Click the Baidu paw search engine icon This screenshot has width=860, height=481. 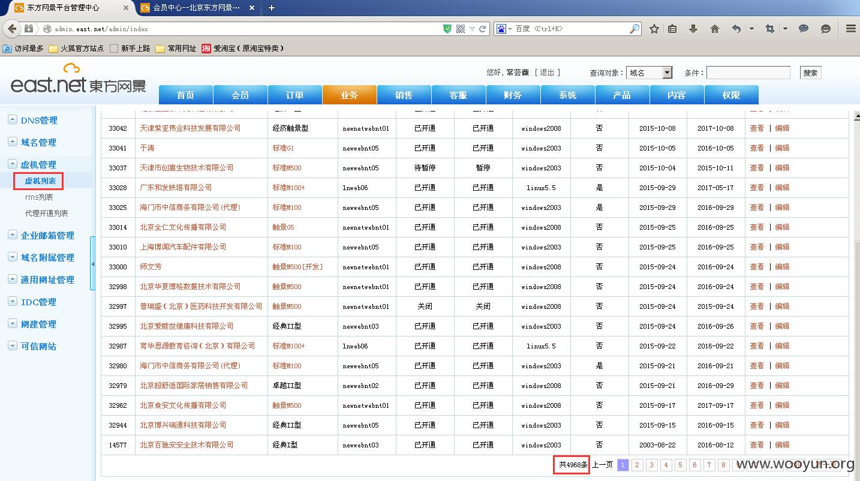[x=501, y=29]
